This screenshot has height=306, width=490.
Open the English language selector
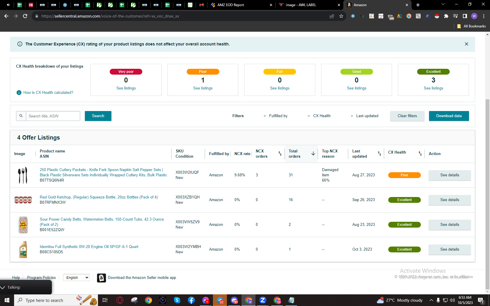pyautogui.click(x=76, y=278)
